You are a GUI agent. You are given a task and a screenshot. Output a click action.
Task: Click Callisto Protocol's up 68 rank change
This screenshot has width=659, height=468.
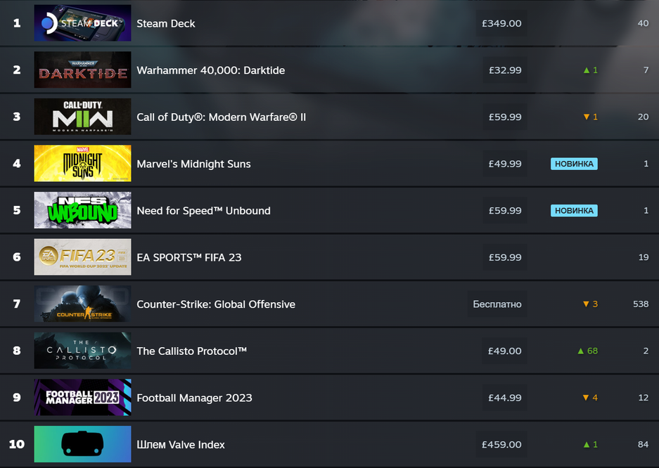click(x=587, y=351)
